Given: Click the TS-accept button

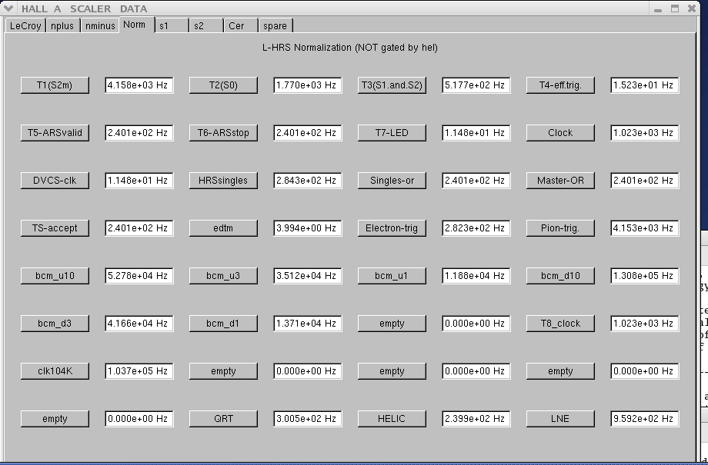Looking at the screenshot, I should coord(55,228).
